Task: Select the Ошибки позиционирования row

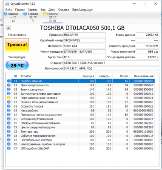Action: 80,102
